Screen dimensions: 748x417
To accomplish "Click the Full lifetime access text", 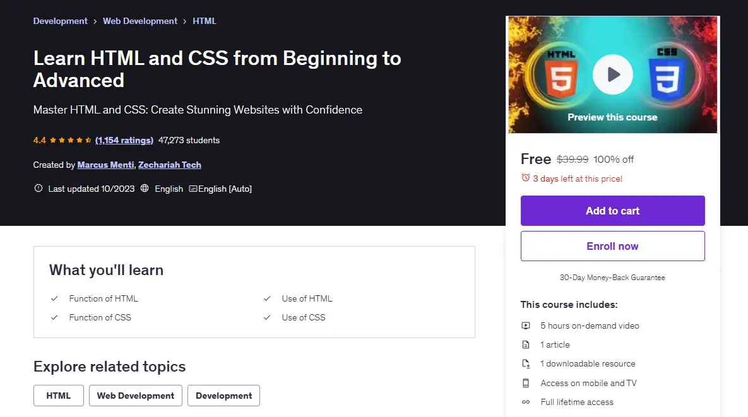I will click(577, 402).
